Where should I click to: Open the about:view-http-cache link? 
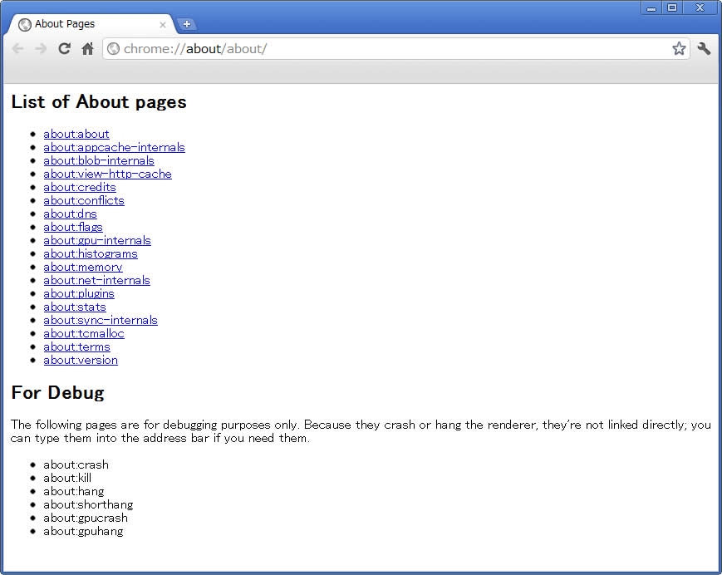pos(107,174)
